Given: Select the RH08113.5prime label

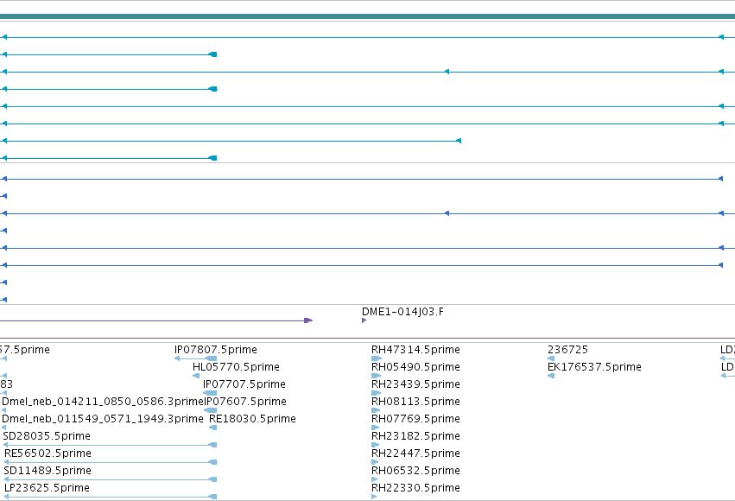Looking at the screenshot, I should pos(415,402).
